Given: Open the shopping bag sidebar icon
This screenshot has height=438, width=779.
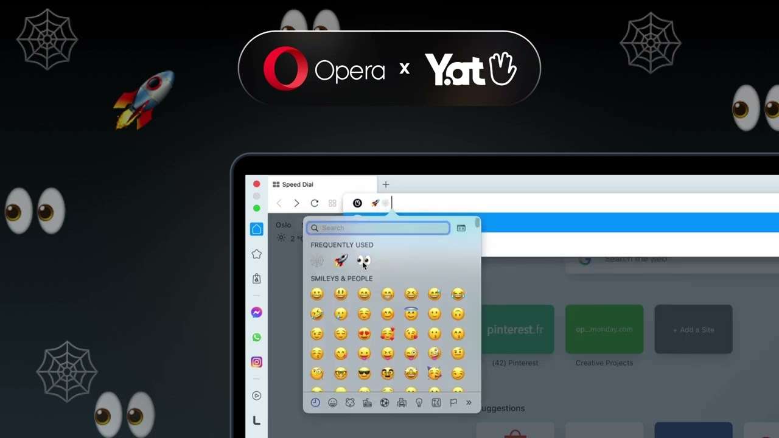Looking at the screenshot, I should [256, 279].
